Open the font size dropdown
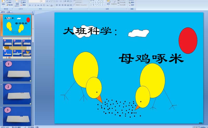The image size is (208, 128). click(x=44, y=1)
